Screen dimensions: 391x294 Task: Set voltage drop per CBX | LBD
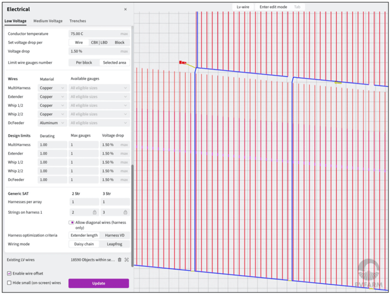pyautogui.click(x=99, y=43)
